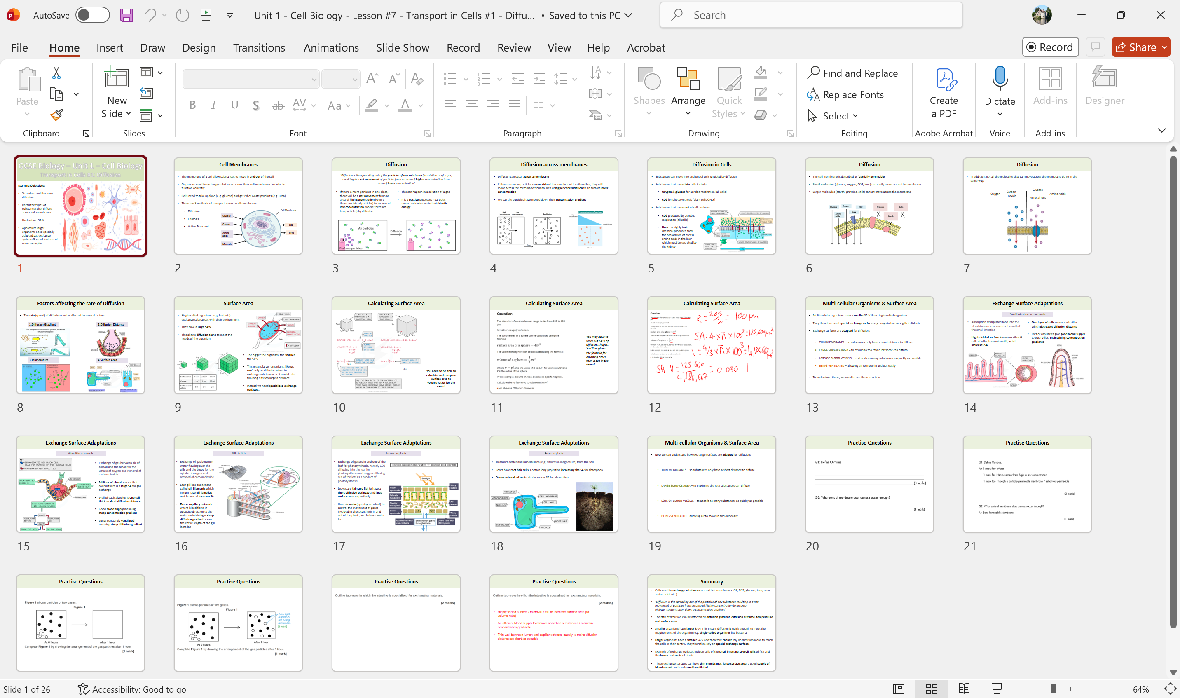Click the Record button

point(1050,47)
